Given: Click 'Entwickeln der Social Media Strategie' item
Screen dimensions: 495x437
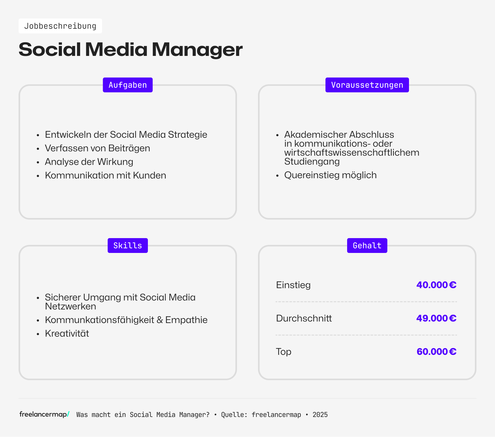Looking at the screenshot, I should pyautogui.click(x=126, y=135).
